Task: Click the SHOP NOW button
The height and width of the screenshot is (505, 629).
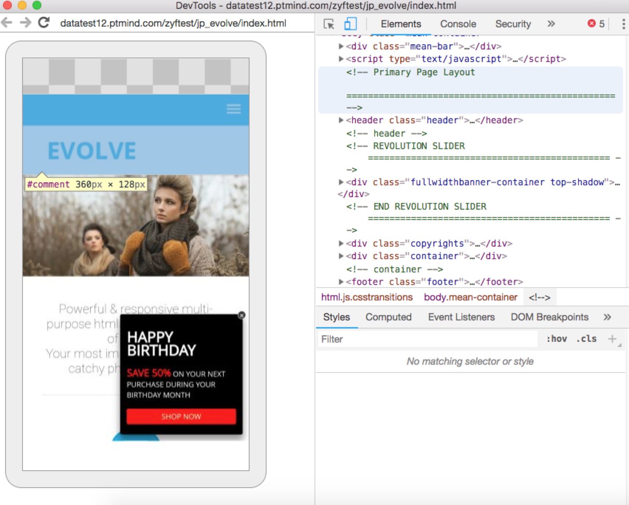Action: click(181, 416)
